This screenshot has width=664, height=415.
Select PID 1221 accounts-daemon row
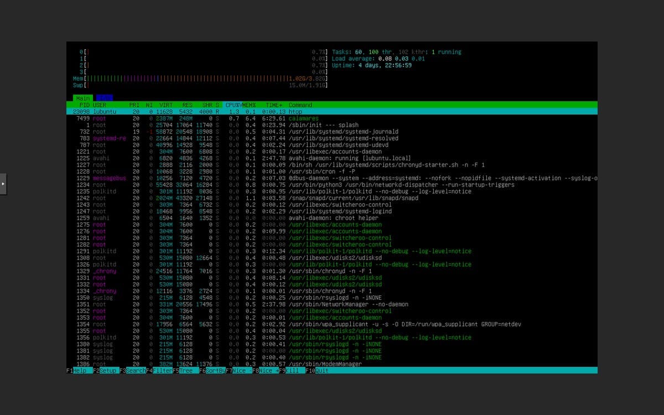(x=332, y=151)
